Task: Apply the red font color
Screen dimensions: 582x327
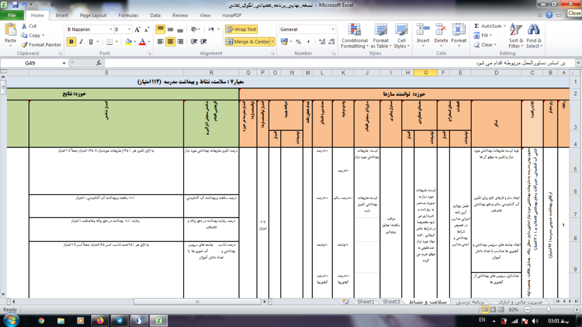Action: tap(143, 42)
